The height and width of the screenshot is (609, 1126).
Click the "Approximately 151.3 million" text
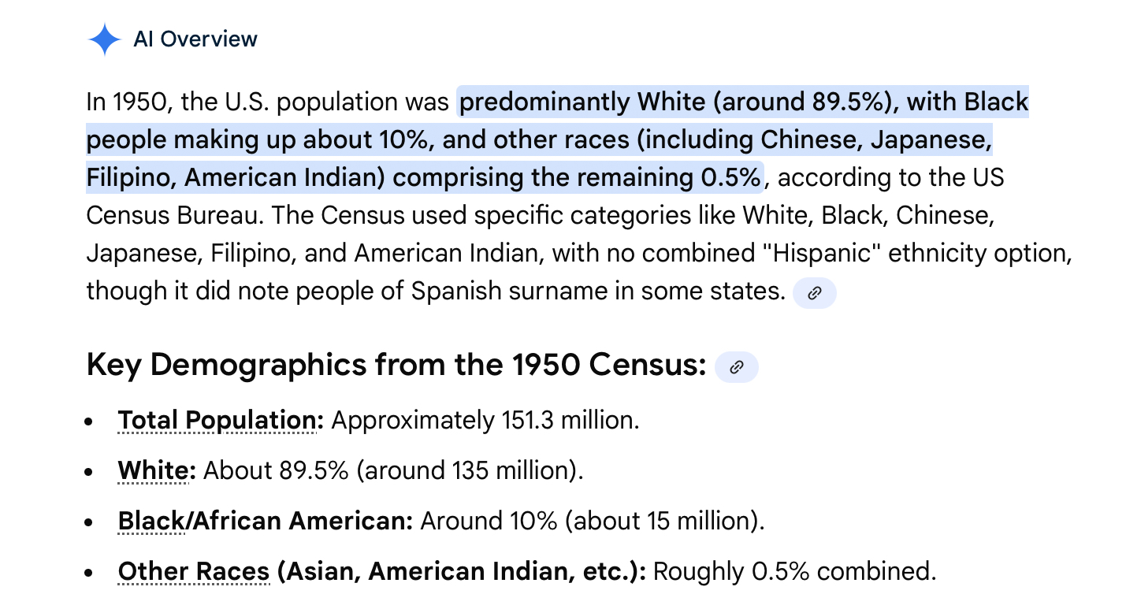(x=485, y=421)
